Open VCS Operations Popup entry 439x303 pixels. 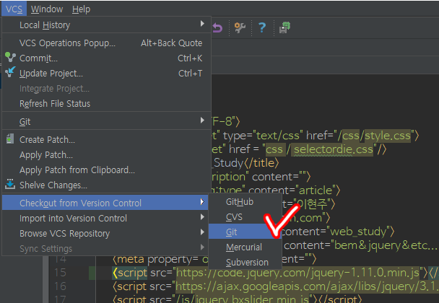pyautogui.click(x=106, y=43)
